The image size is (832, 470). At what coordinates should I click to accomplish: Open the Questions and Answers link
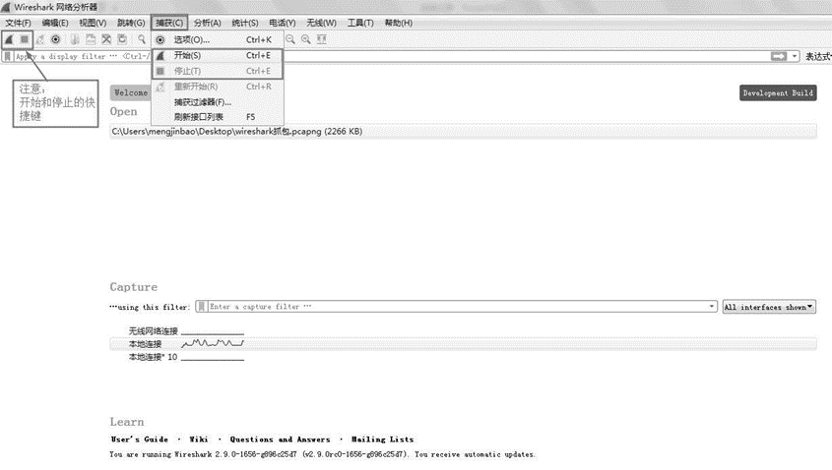click(x=280, y=440)
